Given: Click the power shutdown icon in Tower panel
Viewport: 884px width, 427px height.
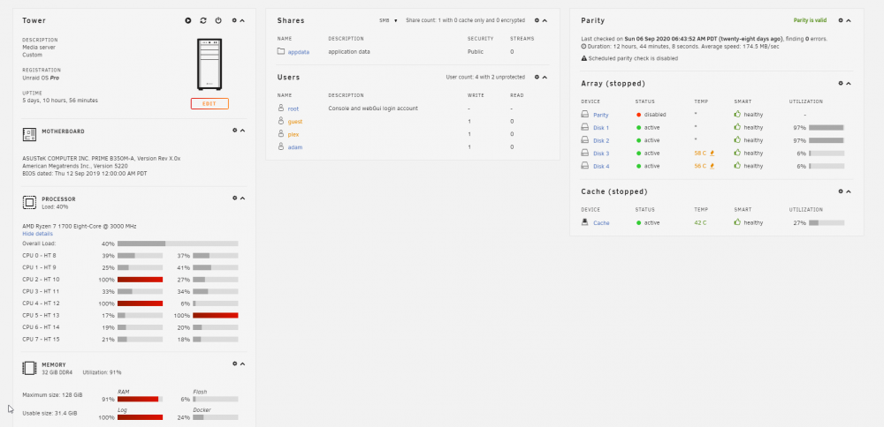Looking at the screenshot, I should click(x=218, y=20).
